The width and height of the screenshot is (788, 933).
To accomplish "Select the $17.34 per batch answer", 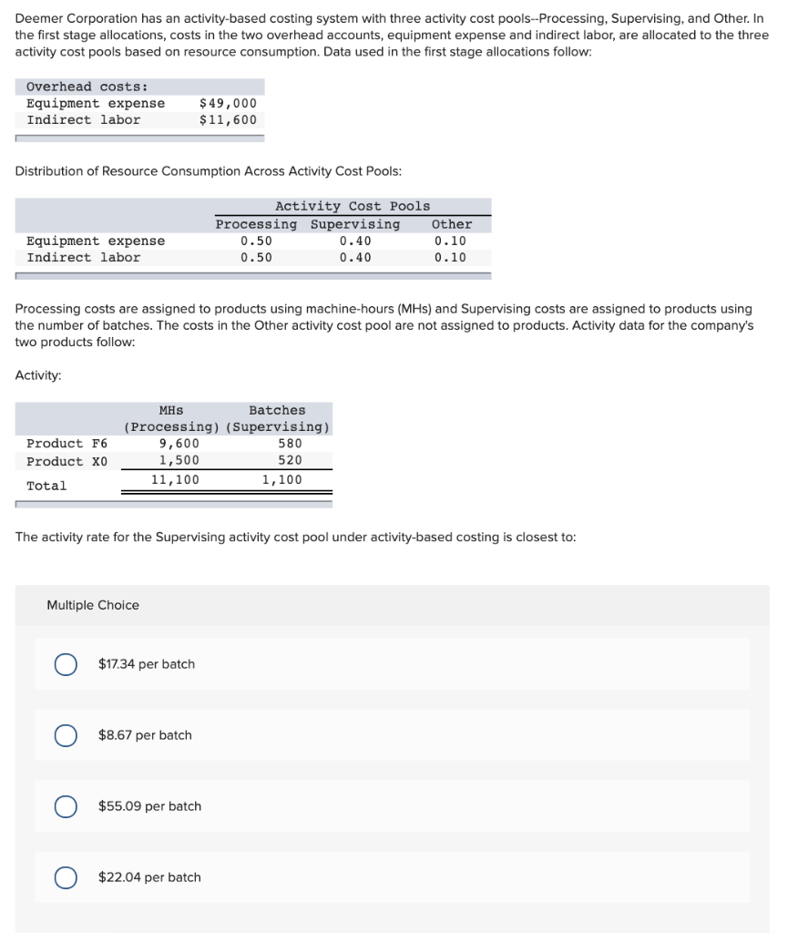I will click(x=65, y=664).
